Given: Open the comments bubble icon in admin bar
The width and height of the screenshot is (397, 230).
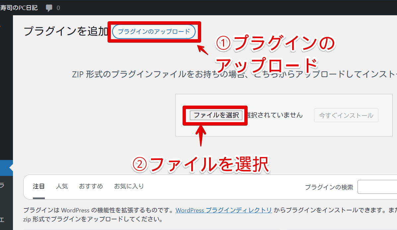Looking at the screenshot, I should click(x=49, y=8).
